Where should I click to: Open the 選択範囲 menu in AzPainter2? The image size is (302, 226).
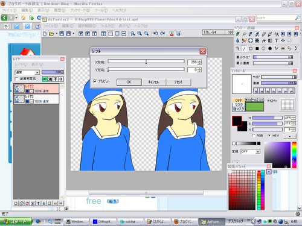click(x=87, y=26)
